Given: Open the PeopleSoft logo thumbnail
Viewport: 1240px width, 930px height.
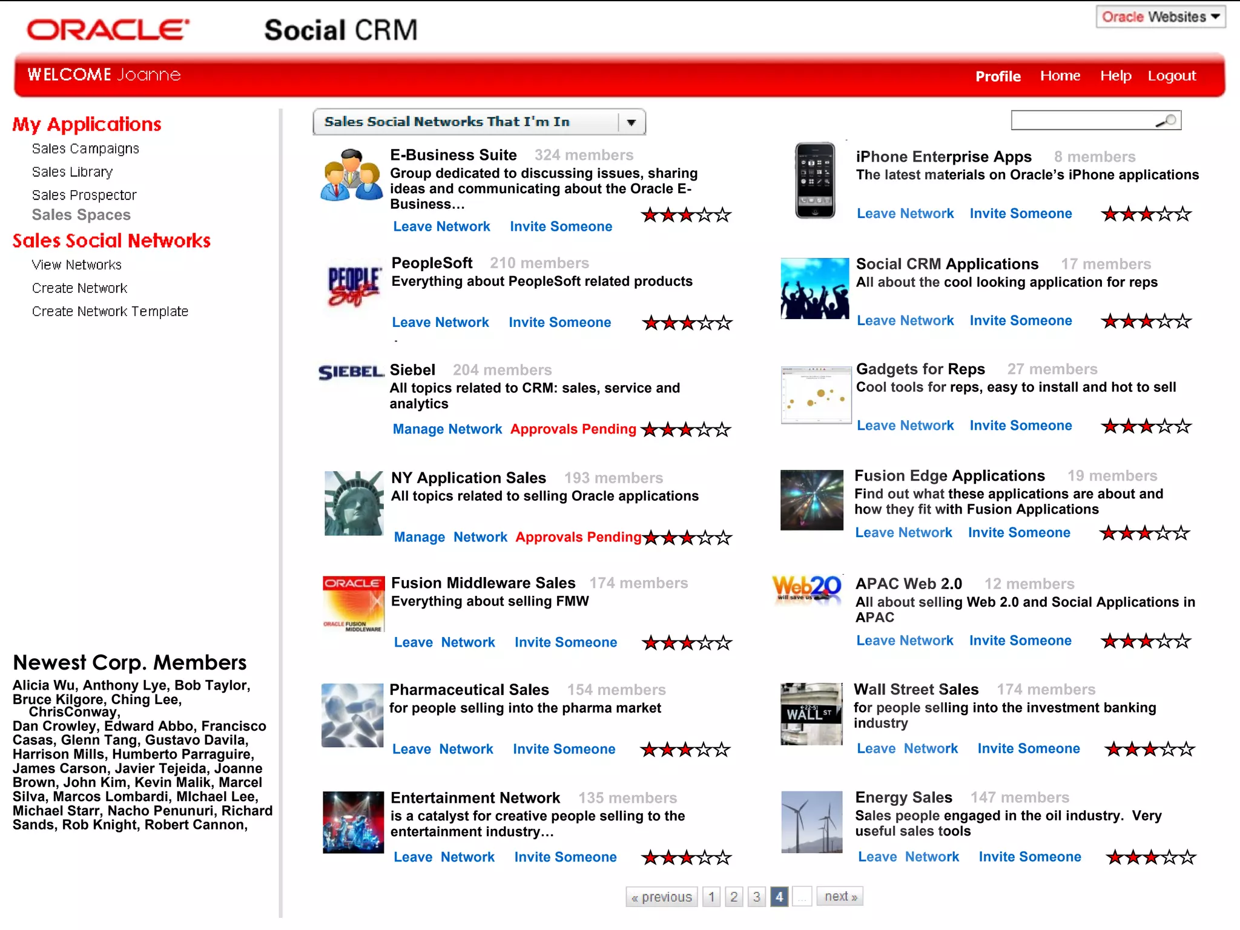Looking at the screenshot, I should 354,286.
